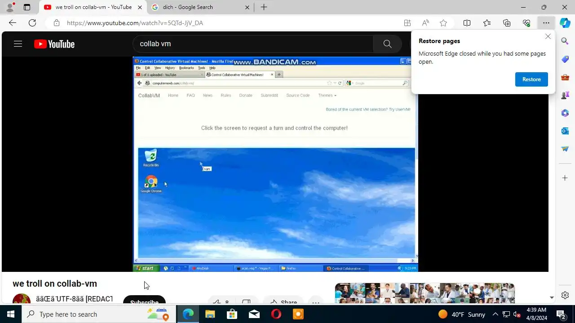Open Mail from taskbar
The image size is (575, 323).
[x=254, y=314]
